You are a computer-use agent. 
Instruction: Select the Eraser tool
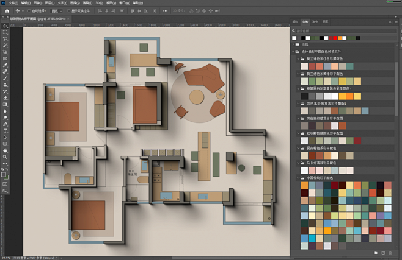(5, 98)
